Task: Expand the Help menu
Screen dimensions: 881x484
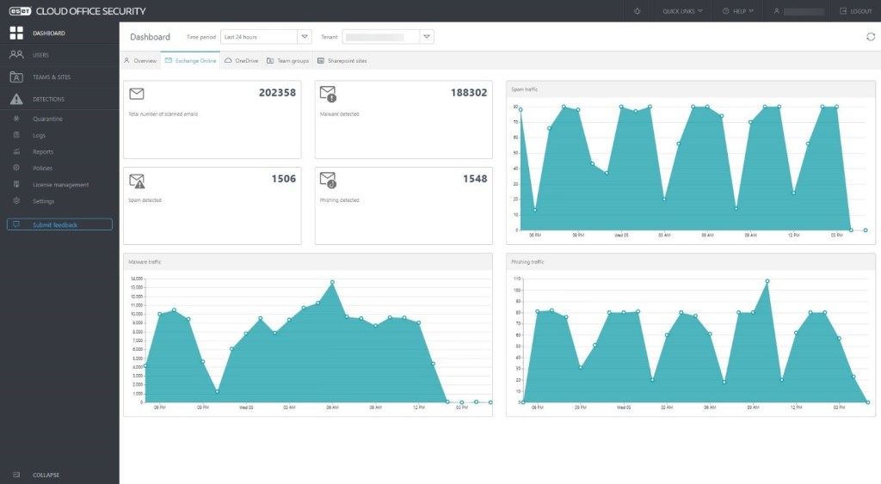Action: 738,11
